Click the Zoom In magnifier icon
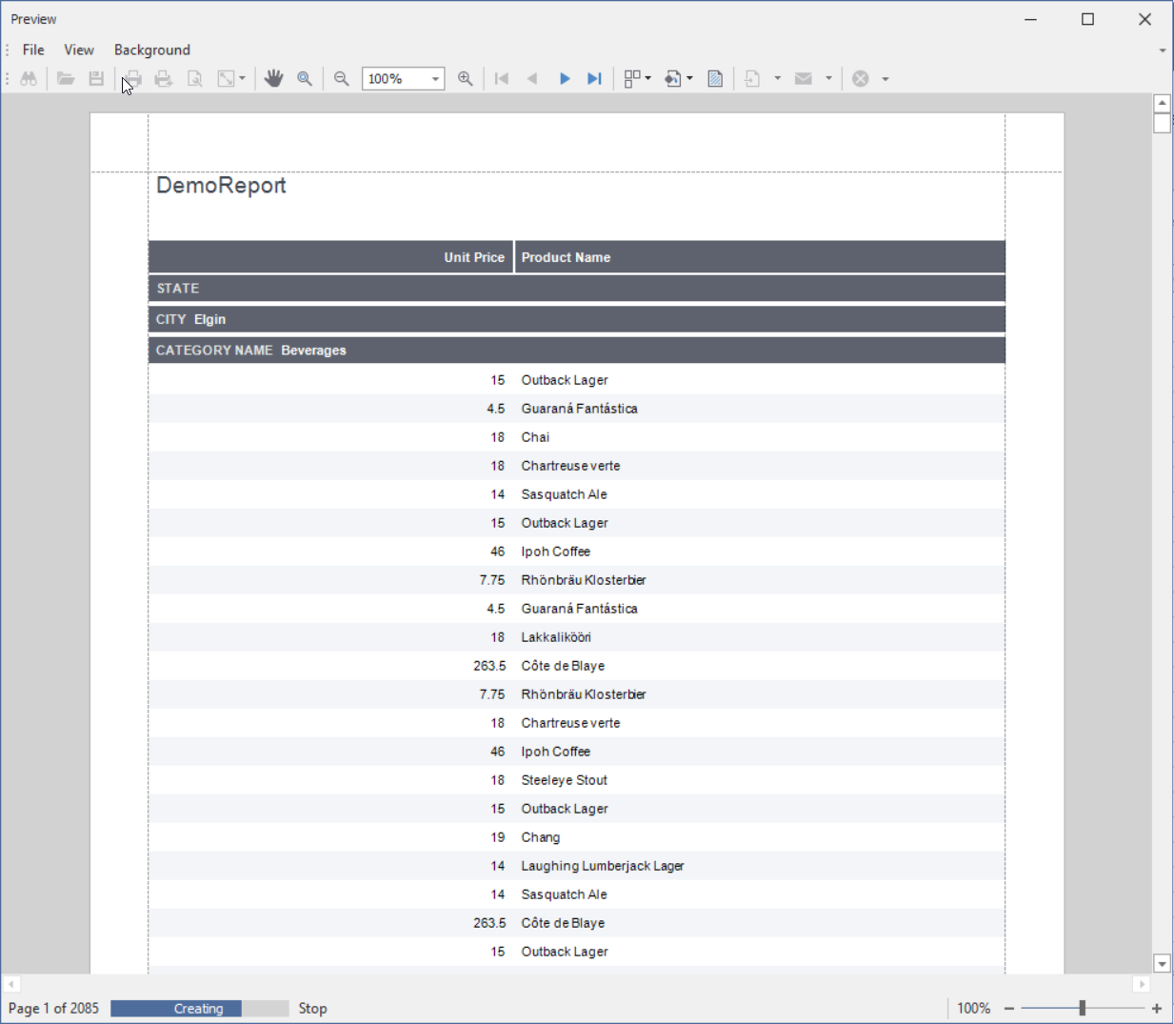 click(x=466, y=79)
